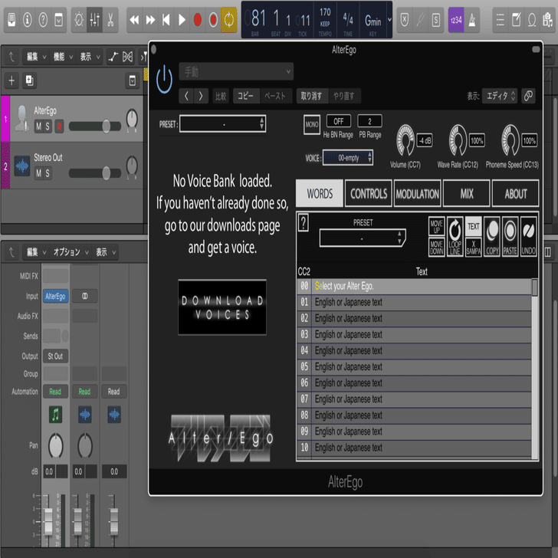Click the DOWNLOAD VOICES button

(x=222, y=307)
